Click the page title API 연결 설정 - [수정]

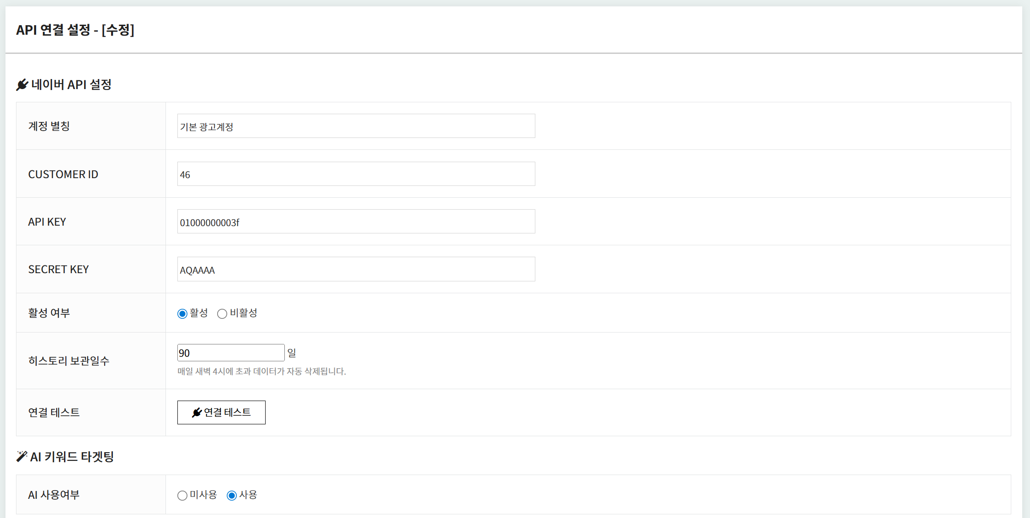[x=75, y=30]
